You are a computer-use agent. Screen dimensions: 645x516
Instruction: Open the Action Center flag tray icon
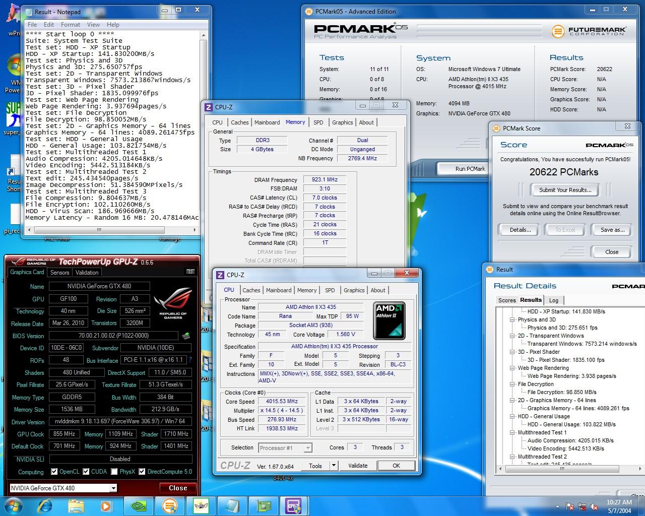[570, 506]
